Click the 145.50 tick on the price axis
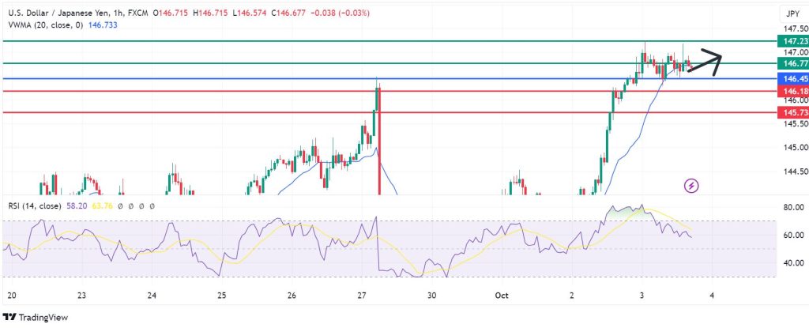This screenshot has width=809, height=328. coord(794,124)
